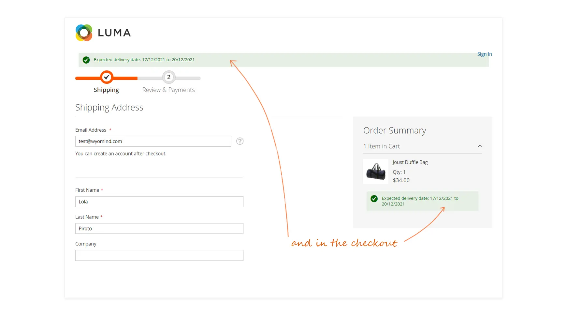This screenshot has width=567, height=326.
Task: Select the Last Name input box
Action: pyautogui.click(x=159, y=229)
